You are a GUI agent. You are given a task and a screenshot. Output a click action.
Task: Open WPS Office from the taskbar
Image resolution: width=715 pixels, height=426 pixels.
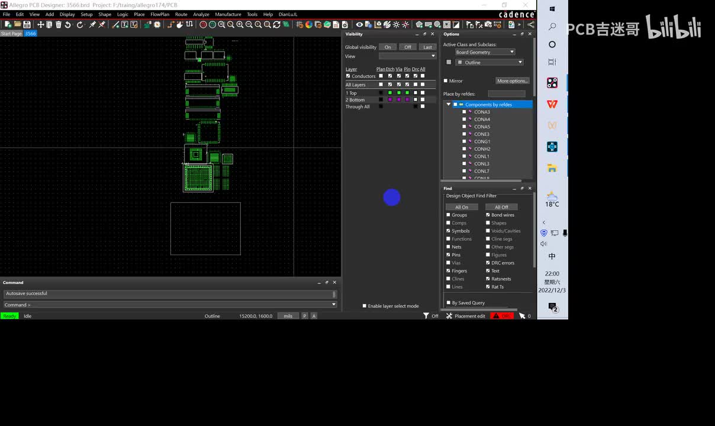coord(552,104)
